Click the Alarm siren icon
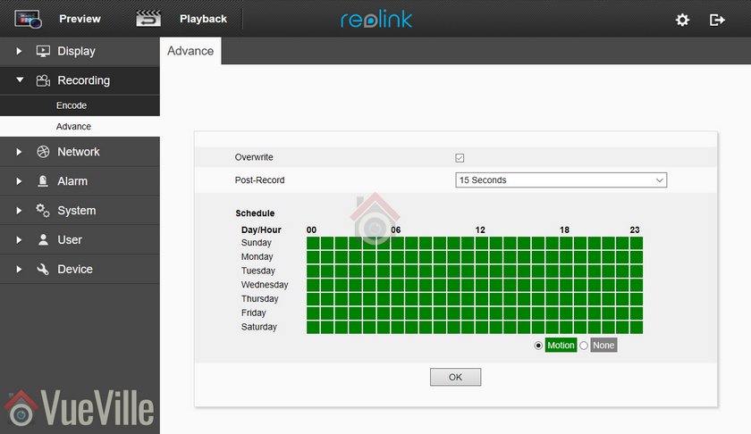The image size is (751, 434). coord(43,181)
